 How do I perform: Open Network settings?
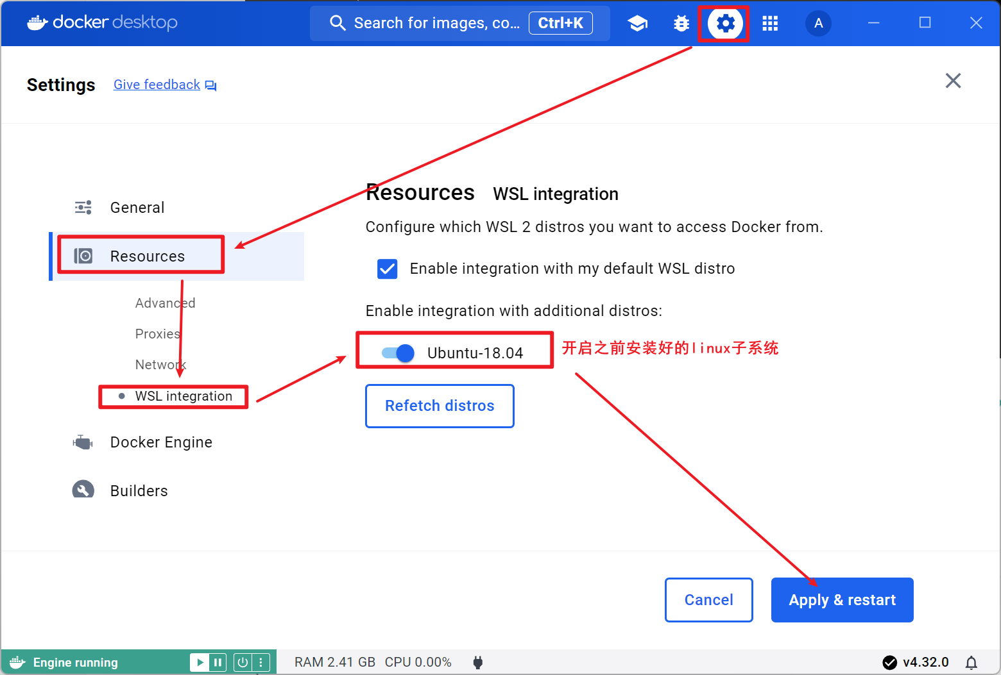point(160,365)
